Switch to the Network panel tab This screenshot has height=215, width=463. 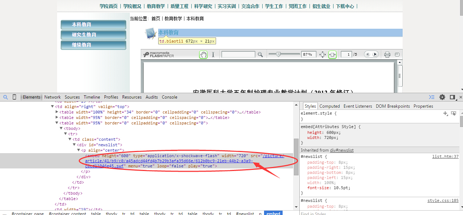click(x=53, y=97)
